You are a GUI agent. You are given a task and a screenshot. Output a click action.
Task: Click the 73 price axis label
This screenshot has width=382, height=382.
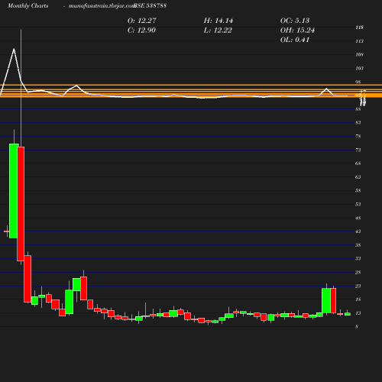[x=358, y=150]
